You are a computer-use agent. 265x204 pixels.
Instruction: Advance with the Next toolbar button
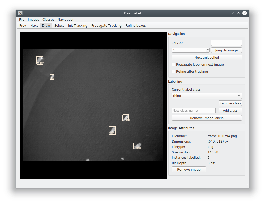tap(34, 26)
